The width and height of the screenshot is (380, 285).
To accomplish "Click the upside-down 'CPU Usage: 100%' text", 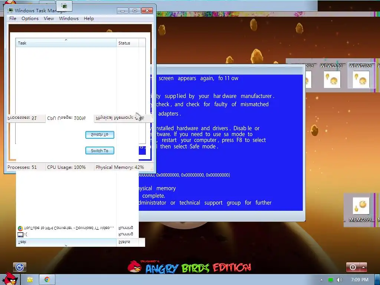I will point(66,118).
